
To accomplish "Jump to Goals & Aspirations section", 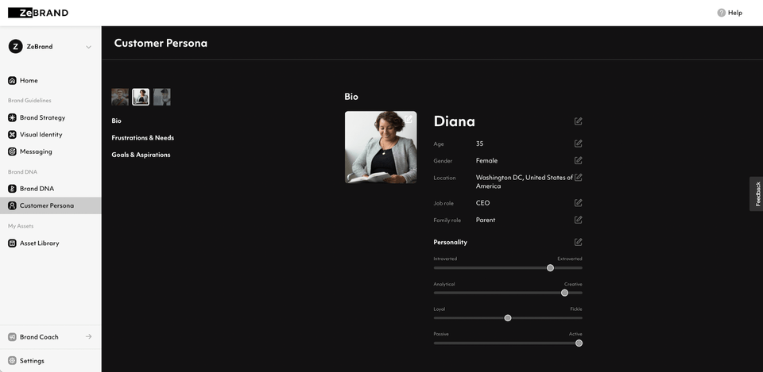I will (x=141, y=155).
